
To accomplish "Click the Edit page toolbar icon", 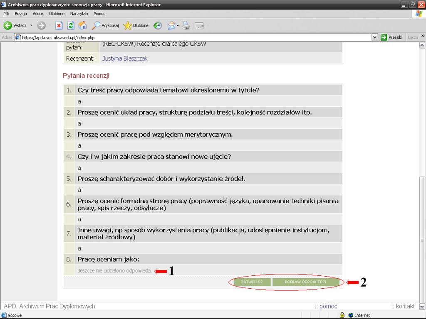I will [x=199, y=25].
